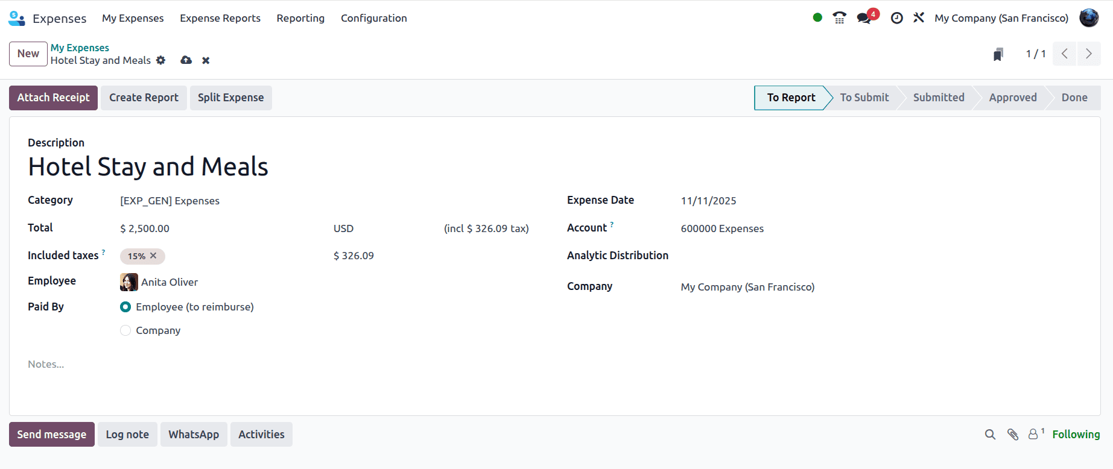The image size is (1113, 469).
Task: Click the Activities button
Action: pos(261,435)
